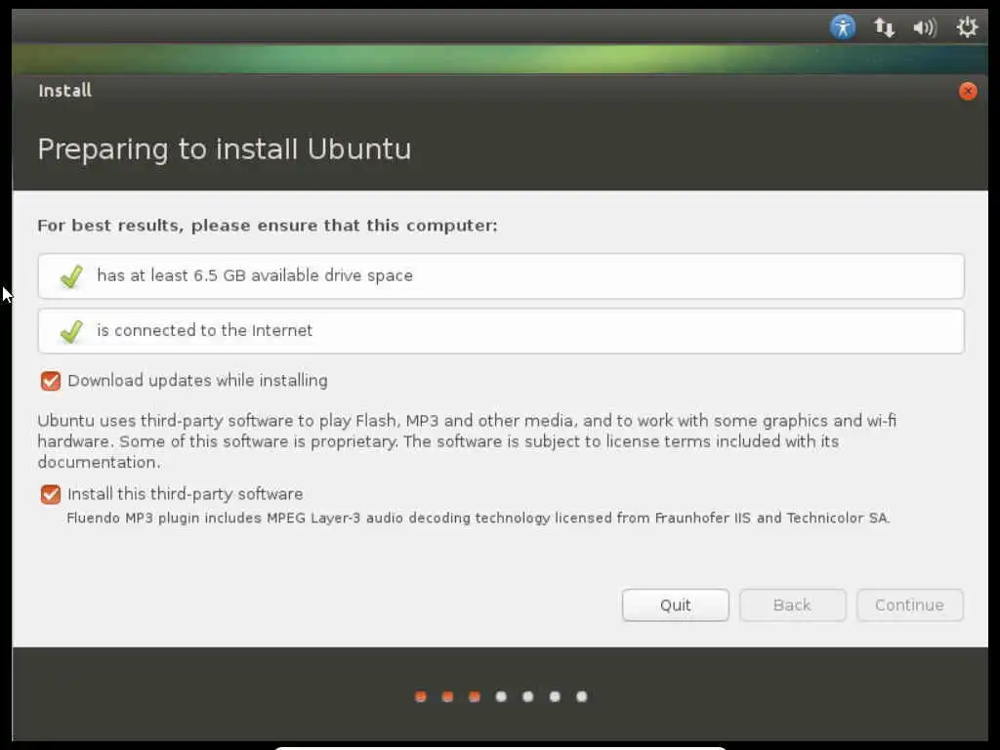The height and width of the screenshot is (750, 1000).
Task: Click 'is connected to the Internet' text
Action: [205, 330]
